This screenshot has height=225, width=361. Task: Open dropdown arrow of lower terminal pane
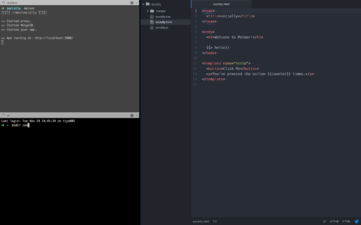pos(137,115)
